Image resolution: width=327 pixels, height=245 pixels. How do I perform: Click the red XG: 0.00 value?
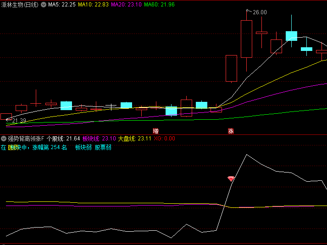[x=165, y=139]
